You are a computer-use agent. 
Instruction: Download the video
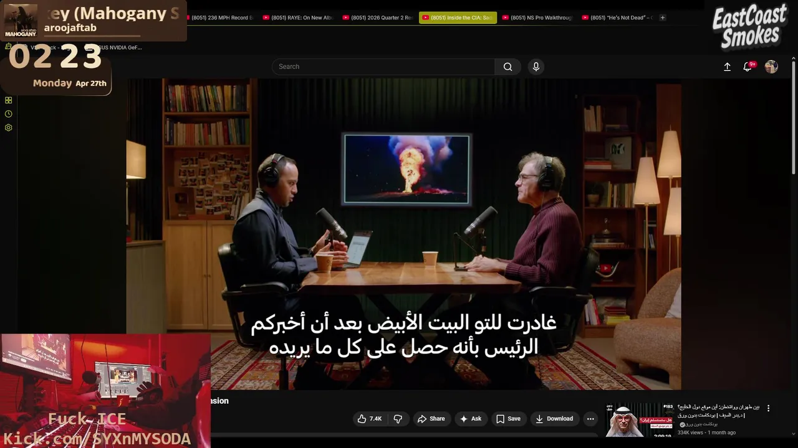554,419
